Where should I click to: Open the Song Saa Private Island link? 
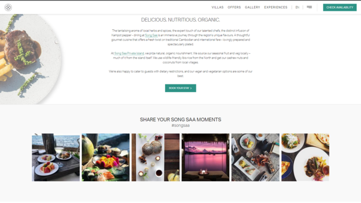click(129, 53)
